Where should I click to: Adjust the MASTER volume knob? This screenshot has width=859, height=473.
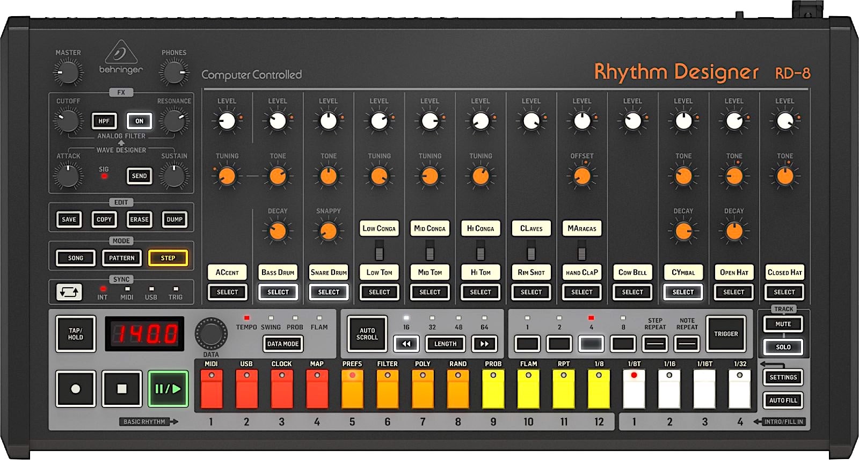pos(68,72)
